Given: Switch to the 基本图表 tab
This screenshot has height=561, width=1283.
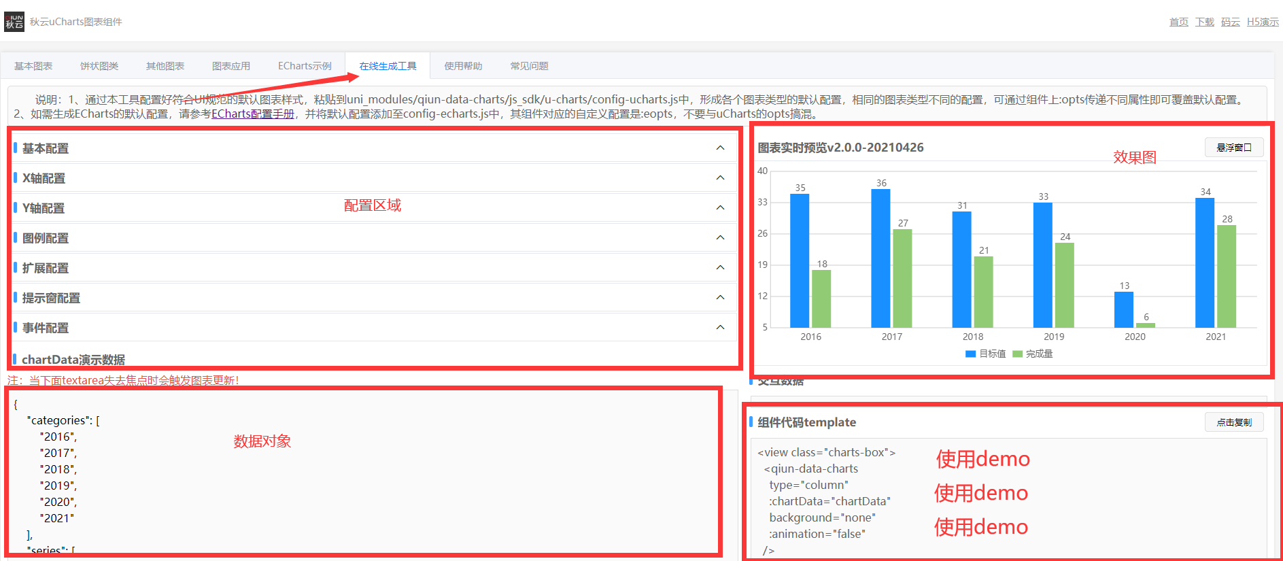Looking at the screenshot, I should click(x=33, y=66).
